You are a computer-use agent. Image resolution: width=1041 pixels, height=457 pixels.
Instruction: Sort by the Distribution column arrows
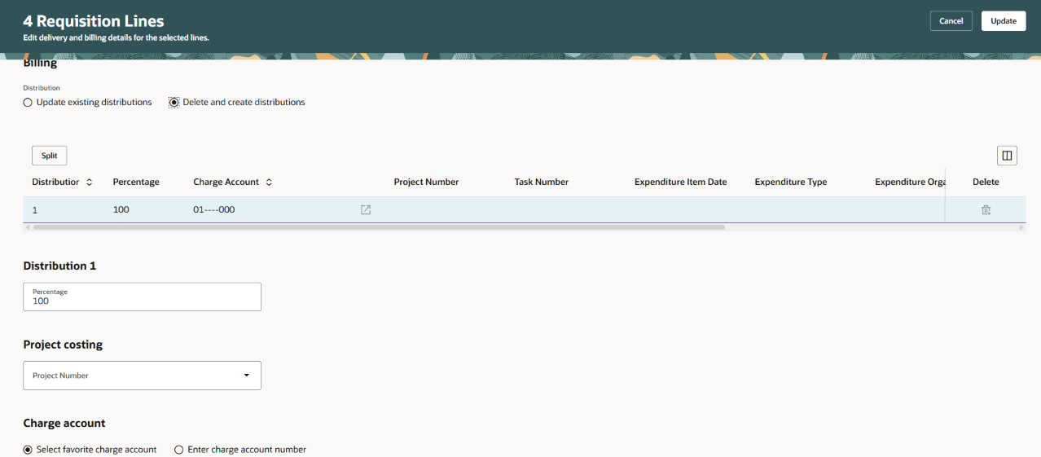89,182
